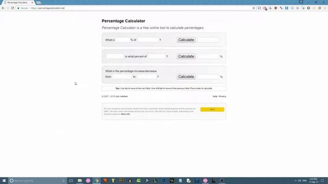Click the yellow-green round extension icon
328x184 pixels.
coord(319,8)
